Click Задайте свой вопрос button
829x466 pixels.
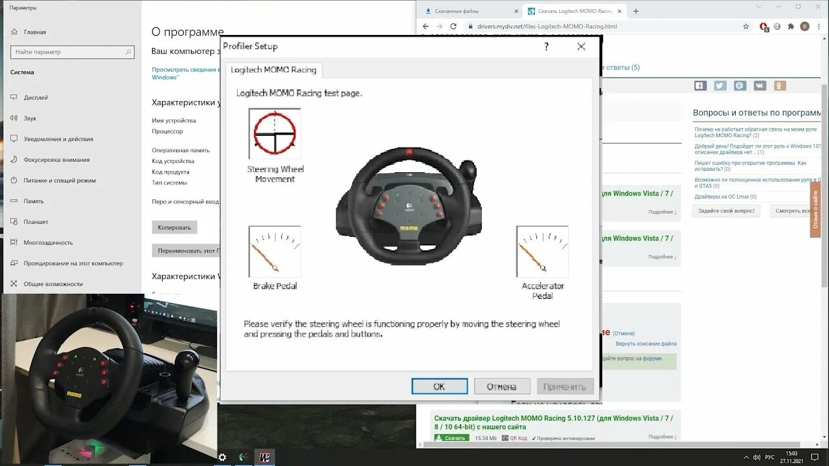pos(727,211)
